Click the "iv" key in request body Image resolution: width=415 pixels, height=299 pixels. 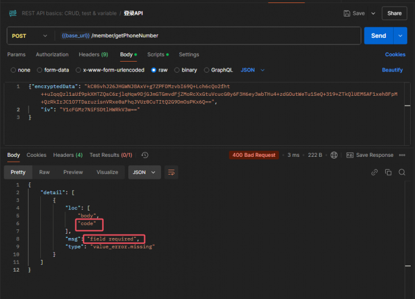tap(47, 110)
